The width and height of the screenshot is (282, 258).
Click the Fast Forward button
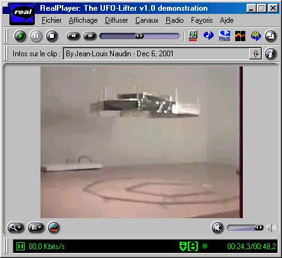[x=90, y=36]
